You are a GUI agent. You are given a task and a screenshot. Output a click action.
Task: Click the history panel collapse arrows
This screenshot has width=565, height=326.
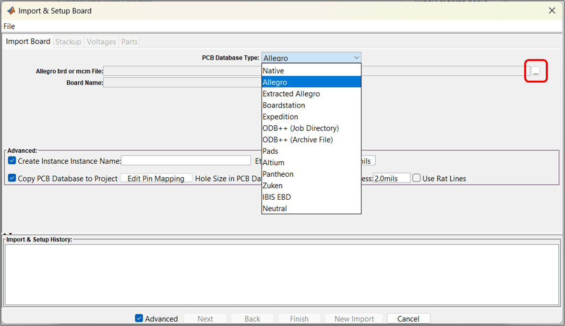tap(8, 234)
